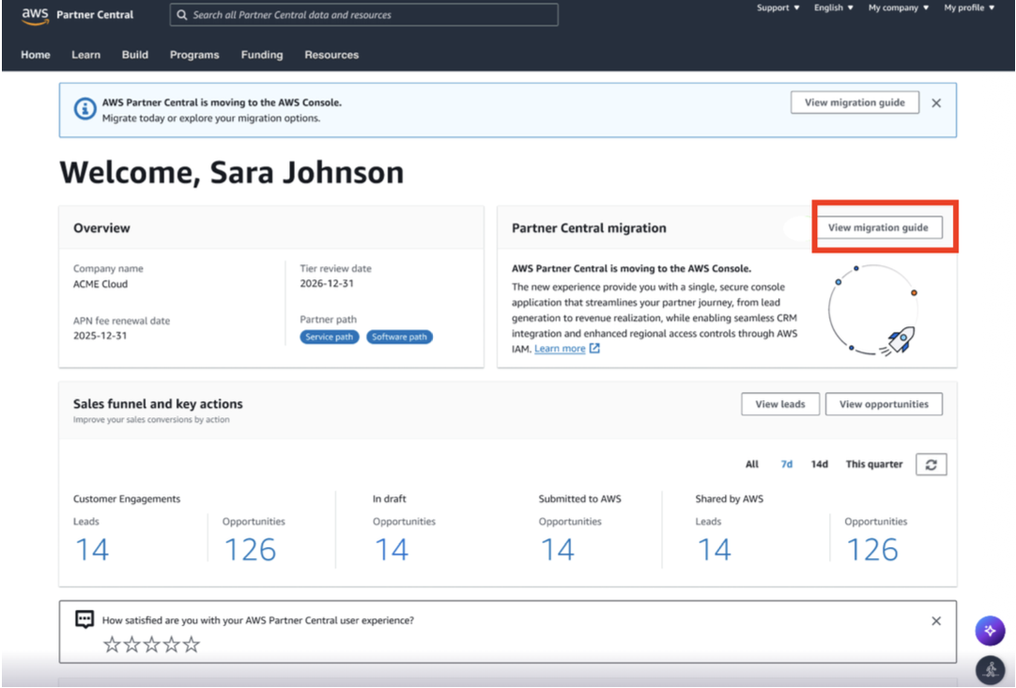
Task: Expand the Support dropdown
Action: pyautogui.click(x=777, y=8)
